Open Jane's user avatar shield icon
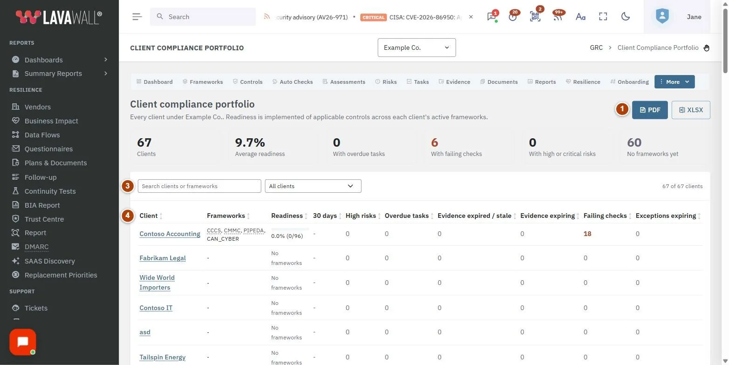The image size is (729, 365). tap(662, 17)
